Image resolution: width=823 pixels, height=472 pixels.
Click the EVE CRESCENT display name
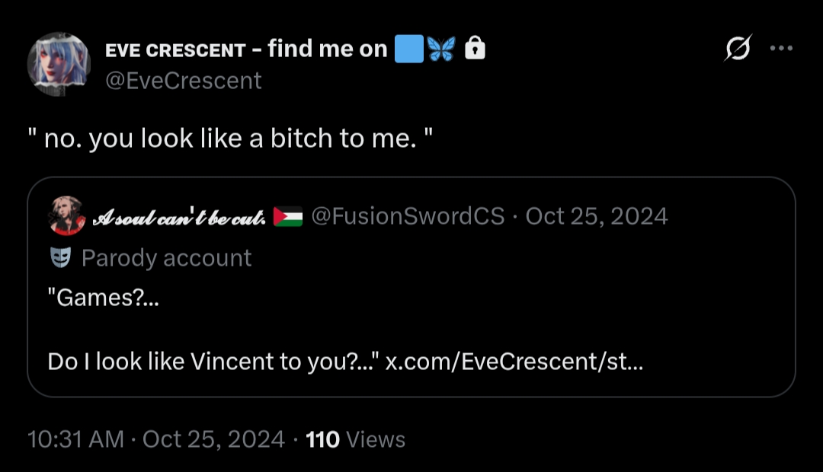coord(175,51)
